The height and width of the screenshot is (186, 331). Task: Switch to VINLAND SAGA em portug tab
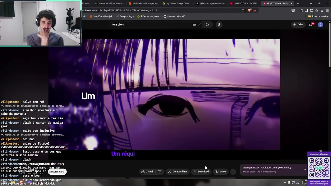143,3
